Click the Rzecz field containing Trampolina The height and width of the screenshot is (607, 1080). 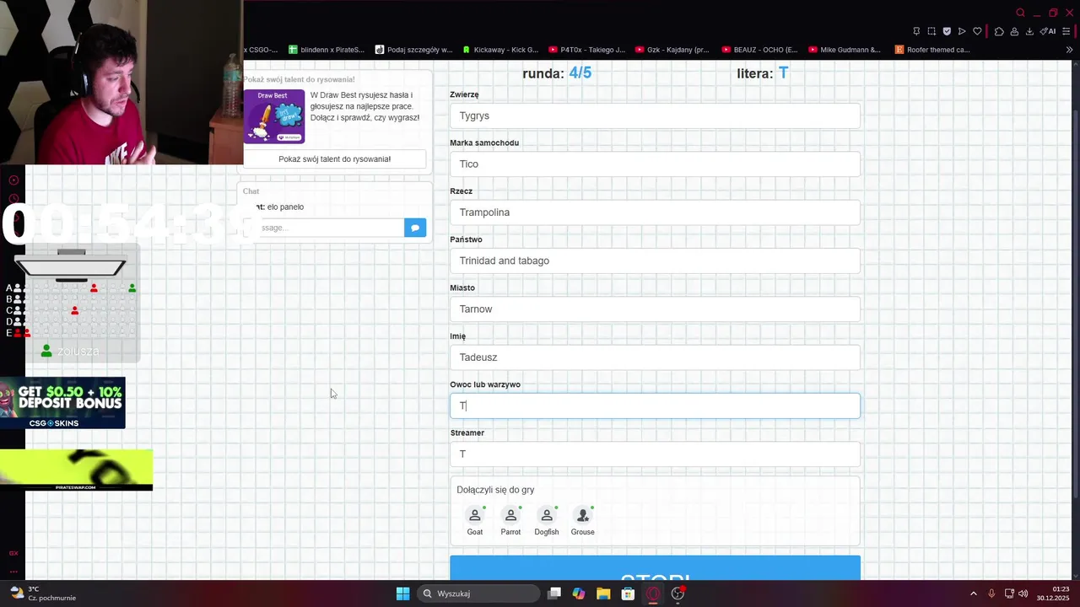tap(655, 212)
